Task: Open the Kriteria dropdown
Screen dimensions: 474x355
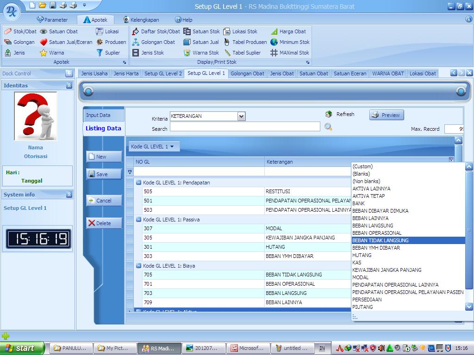Action: click(241, 116)
